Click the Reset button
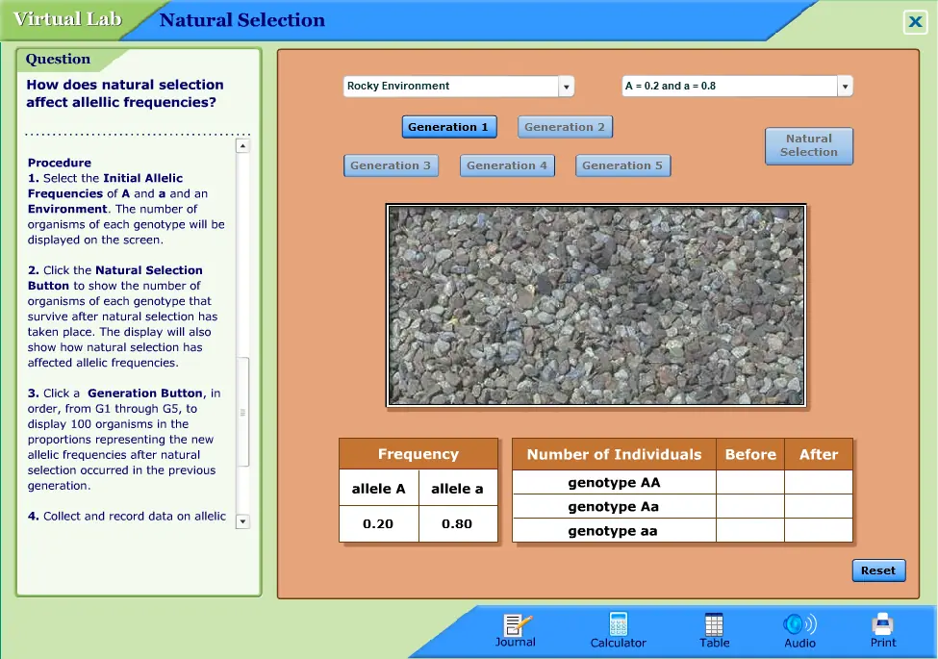 coord(878,570)
